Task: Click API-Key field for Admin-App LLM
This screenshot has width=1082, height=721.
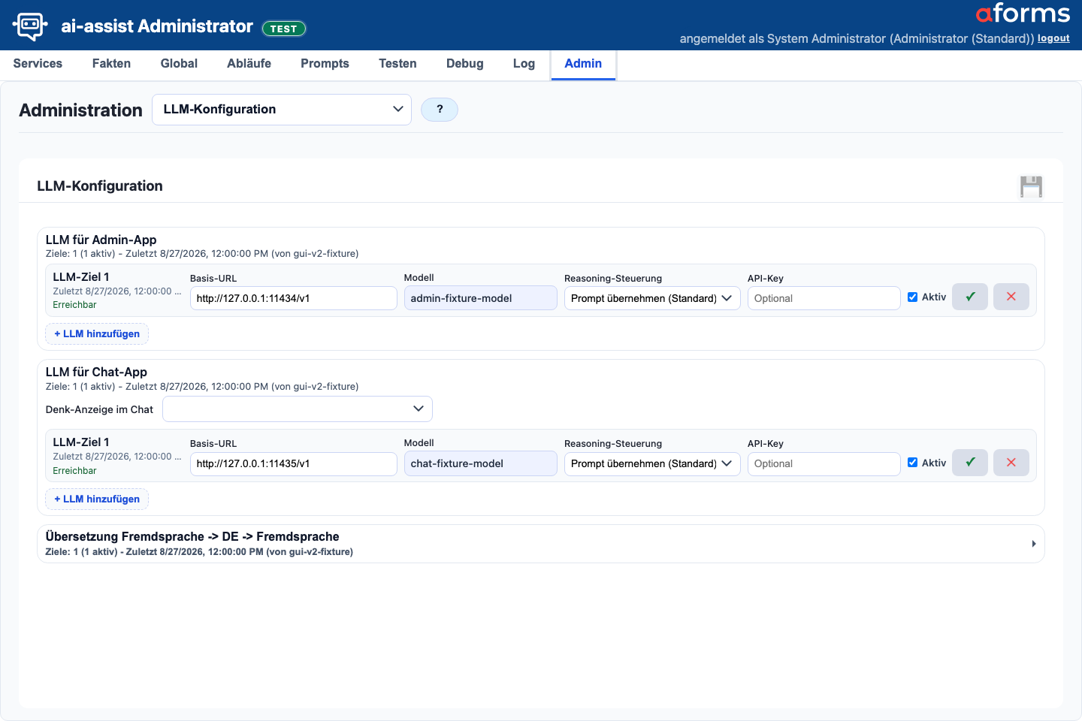Action: [x=824, y=298]
